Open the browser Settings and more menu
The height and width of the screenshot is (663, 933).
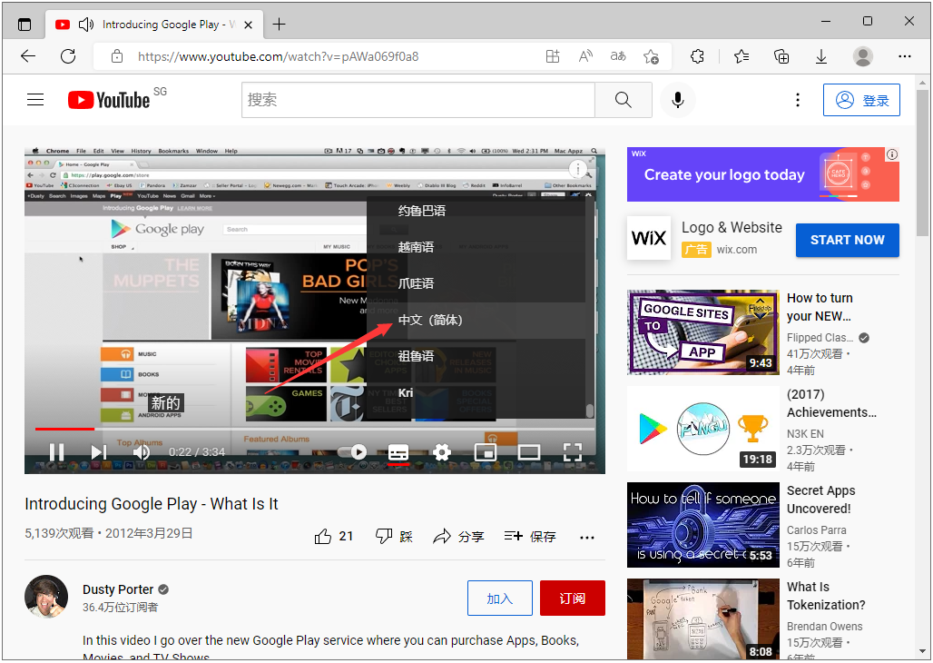tap(905, 56)
